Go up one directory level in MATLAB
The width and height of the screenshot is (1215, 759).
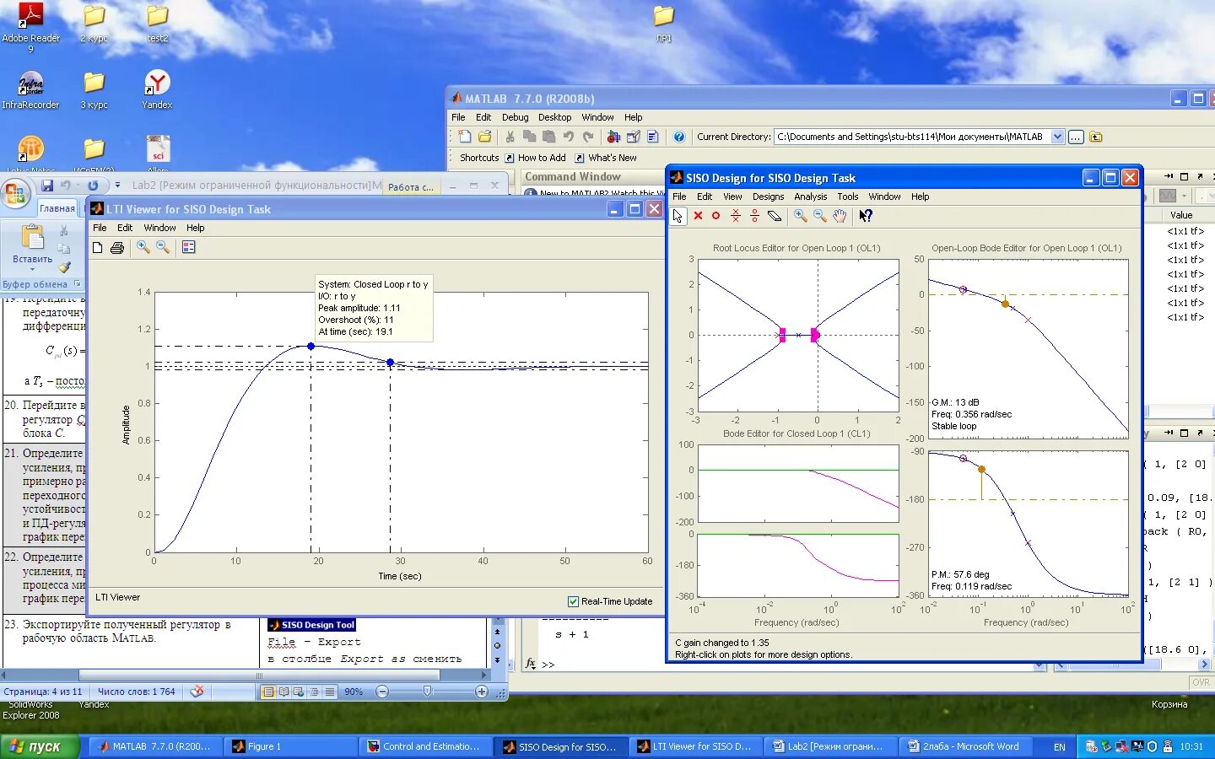click(1095, 137)
